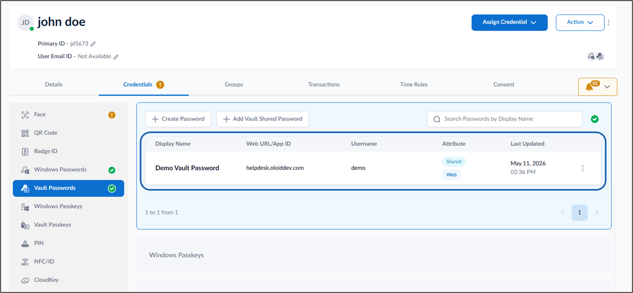Click the helpdesk.oloiddev.com URL cell
This screenshot has width=633, height=293.
click(x=275, y=168)
